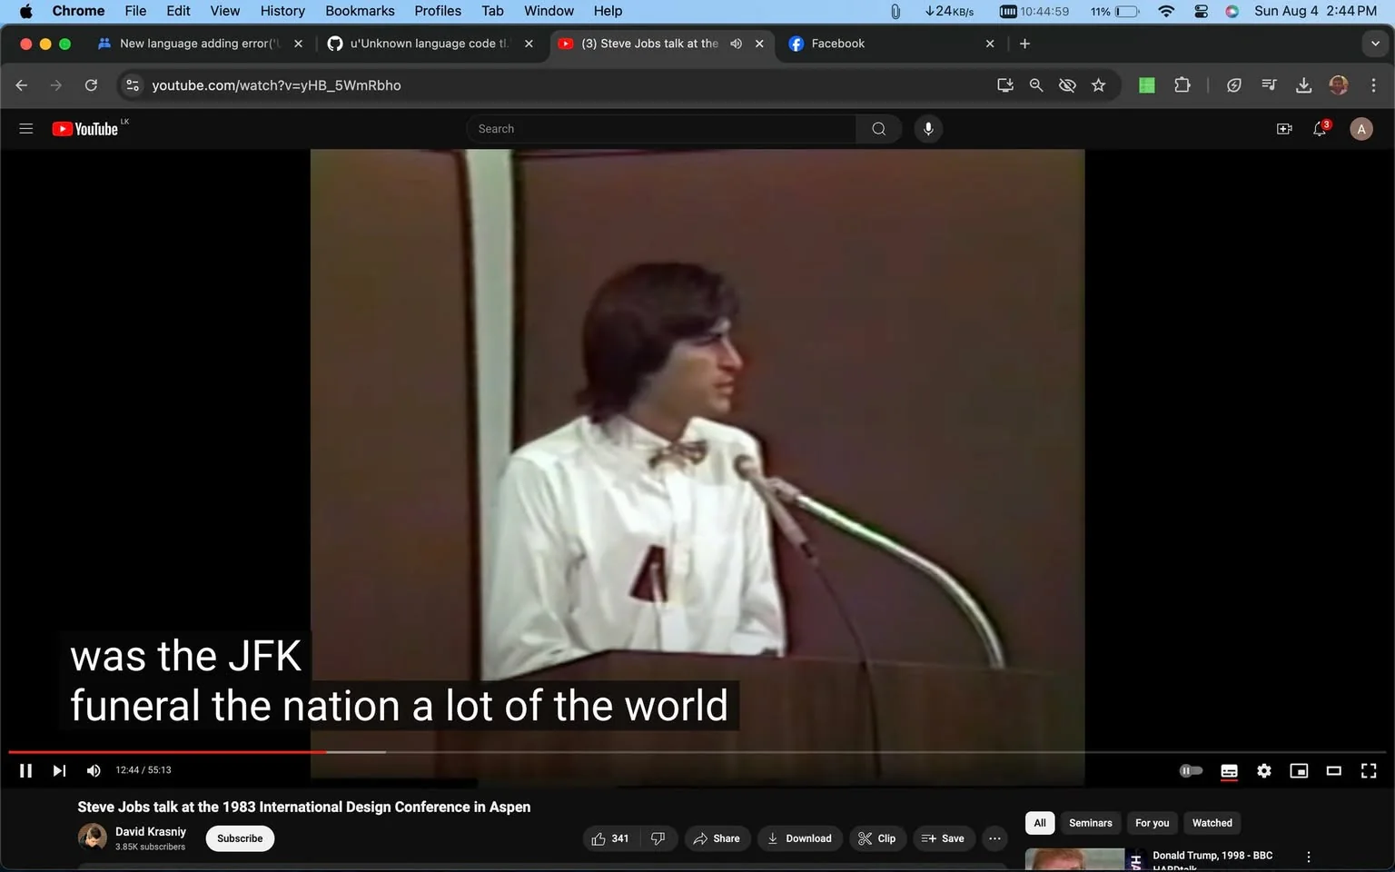Screen dimensions: 1395x872
Task: Turn off subtitles/closed captions
Action: point(1229,770)
